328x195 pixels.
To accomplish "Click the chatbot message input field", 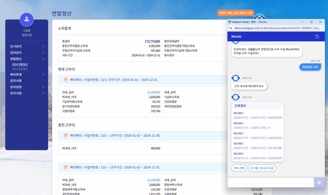I will pyautogui.click(x=271, y=182).
